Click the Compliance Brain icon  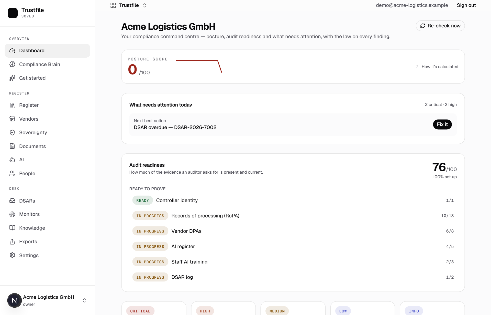point(12,64)
